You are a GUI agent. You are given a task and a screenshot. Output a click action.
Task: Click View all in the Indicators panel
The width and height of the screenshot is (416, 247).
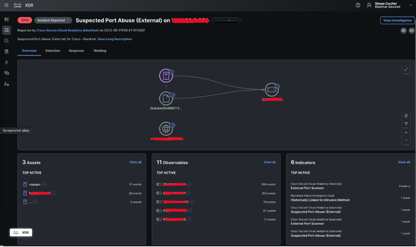[404, 162]
